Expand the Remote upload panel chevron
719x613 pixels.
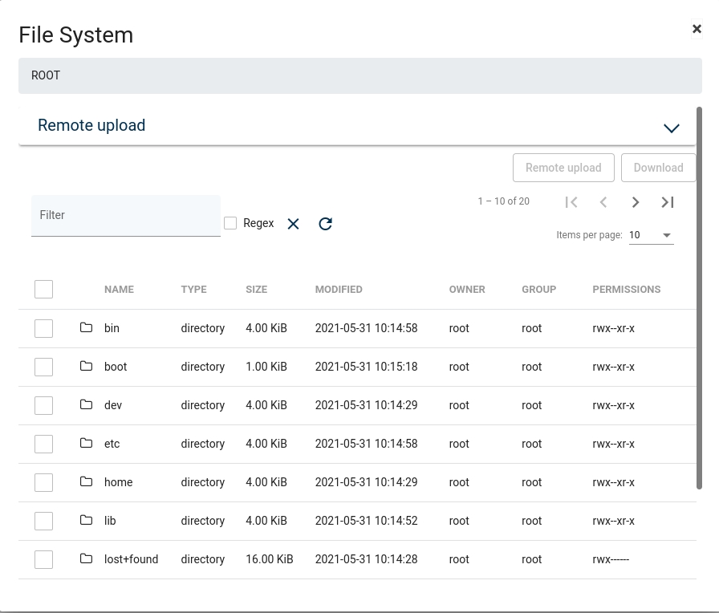click(672, 128)
